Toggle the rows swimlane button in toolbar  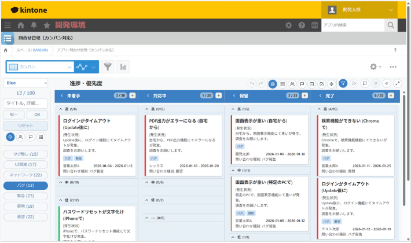tap(282, 84)
